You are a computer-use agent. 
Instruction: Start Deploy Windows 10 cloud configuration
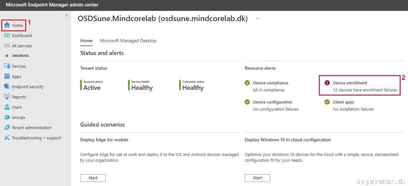pos(257,178)
